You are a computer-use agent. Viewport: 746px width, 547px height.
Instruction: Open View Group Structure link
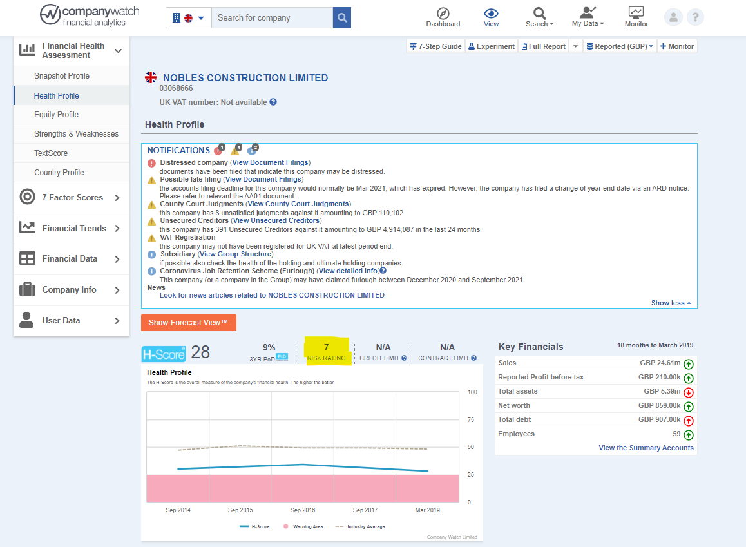(x=236, y=254)
